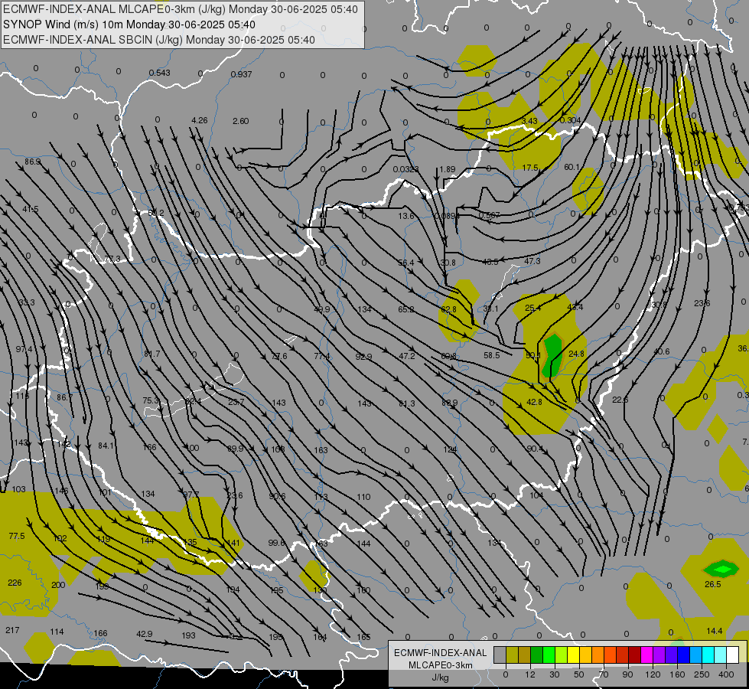Click the map value 110
The height and width of the screenshot is (689, 749).
[363, 497]
